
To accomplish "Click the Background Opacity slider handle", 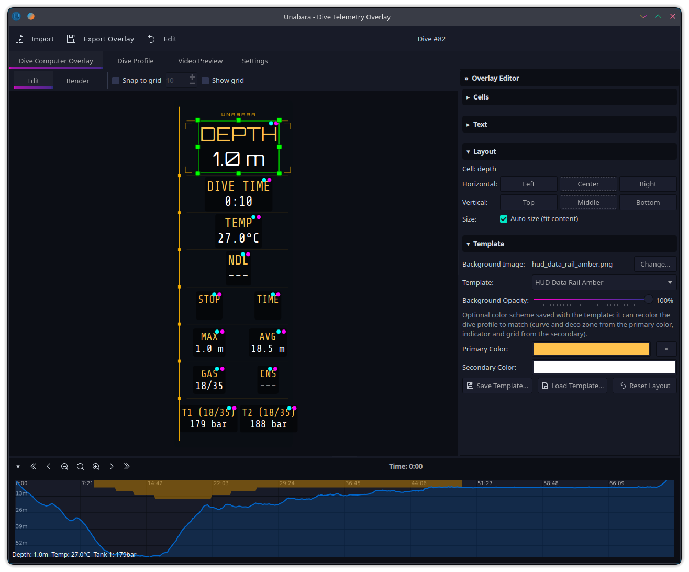I will [648, 299].
